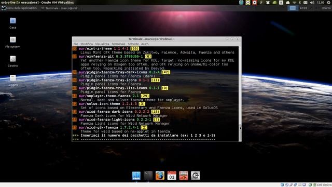Viewport: 332px width, 187px height.
Task: Open the calendar dock icon showing 01
Action: pos(172,176)
